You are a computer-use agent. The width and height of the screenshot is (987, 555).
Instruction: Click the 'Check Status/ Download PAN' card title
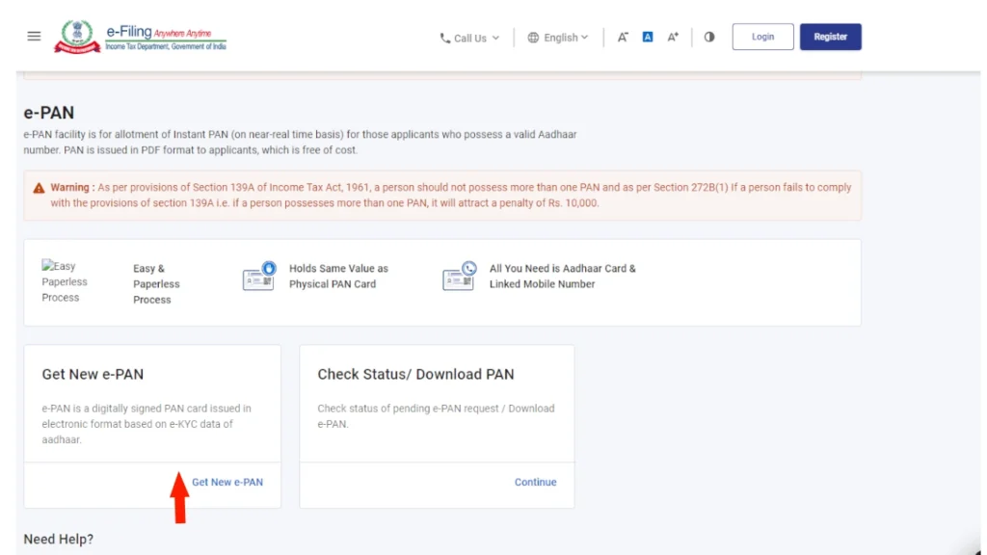[x=415, y=375]
